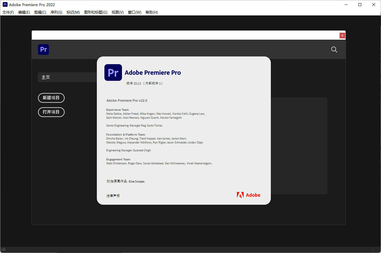Open the 编辑(E) menu
The image size is (381, 253).
point(24,12)
